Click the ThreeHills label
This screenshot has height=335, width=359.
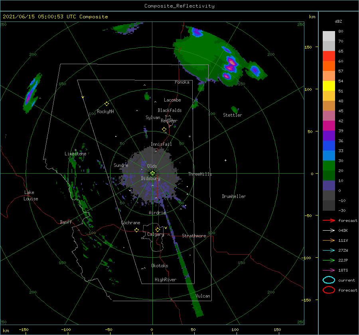[200, 174]
